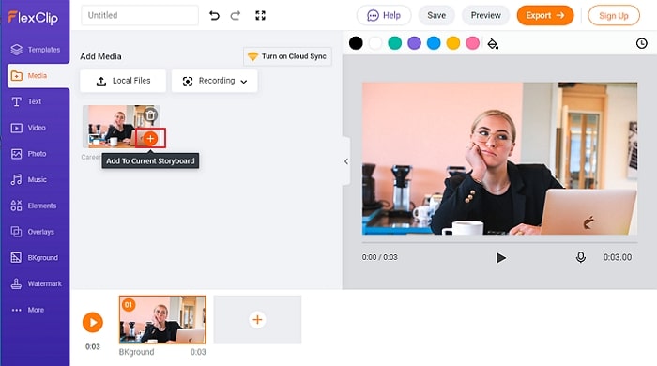
Task: Delete the media thumbnail with the trash icon
Action: pyautogui.click(x=150, y=114)
